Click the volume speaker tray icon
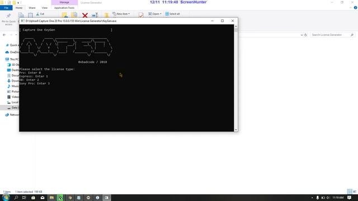Viewport: 358px width, 201px height. (328, 198)
